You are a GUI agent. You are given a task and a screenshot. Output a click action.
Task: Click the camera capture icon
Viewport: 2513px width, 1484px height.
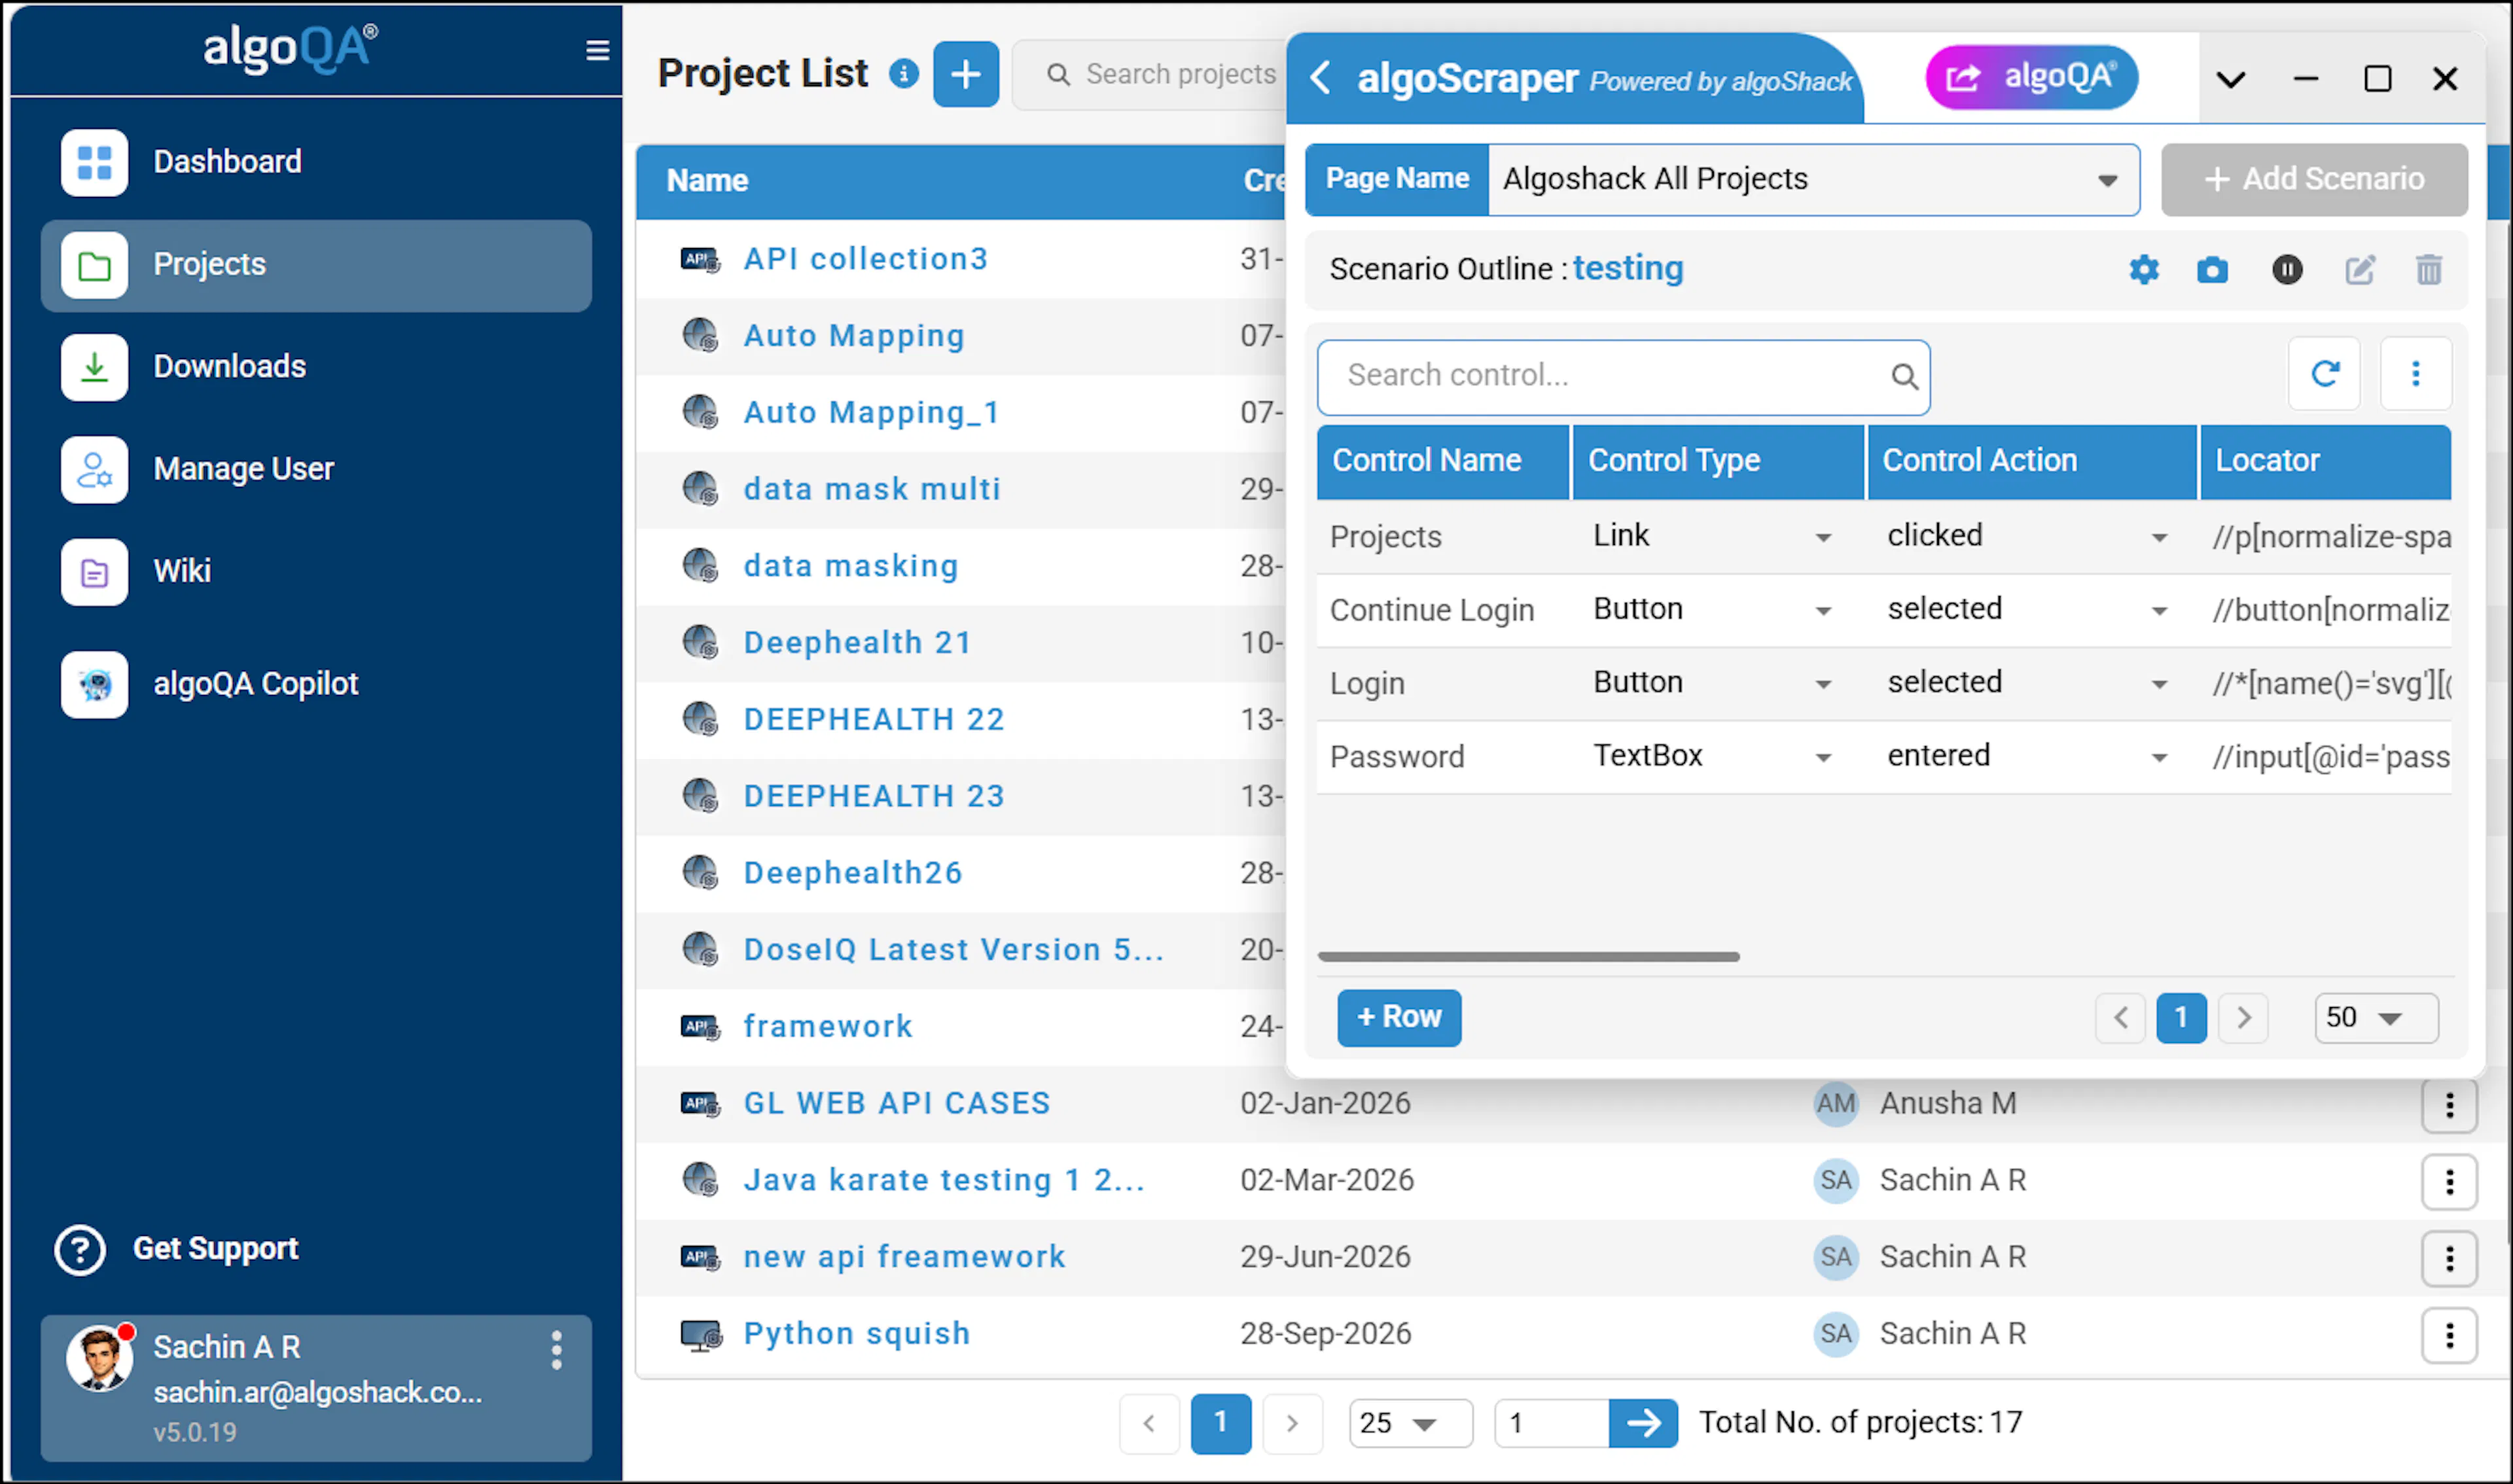2212,269
